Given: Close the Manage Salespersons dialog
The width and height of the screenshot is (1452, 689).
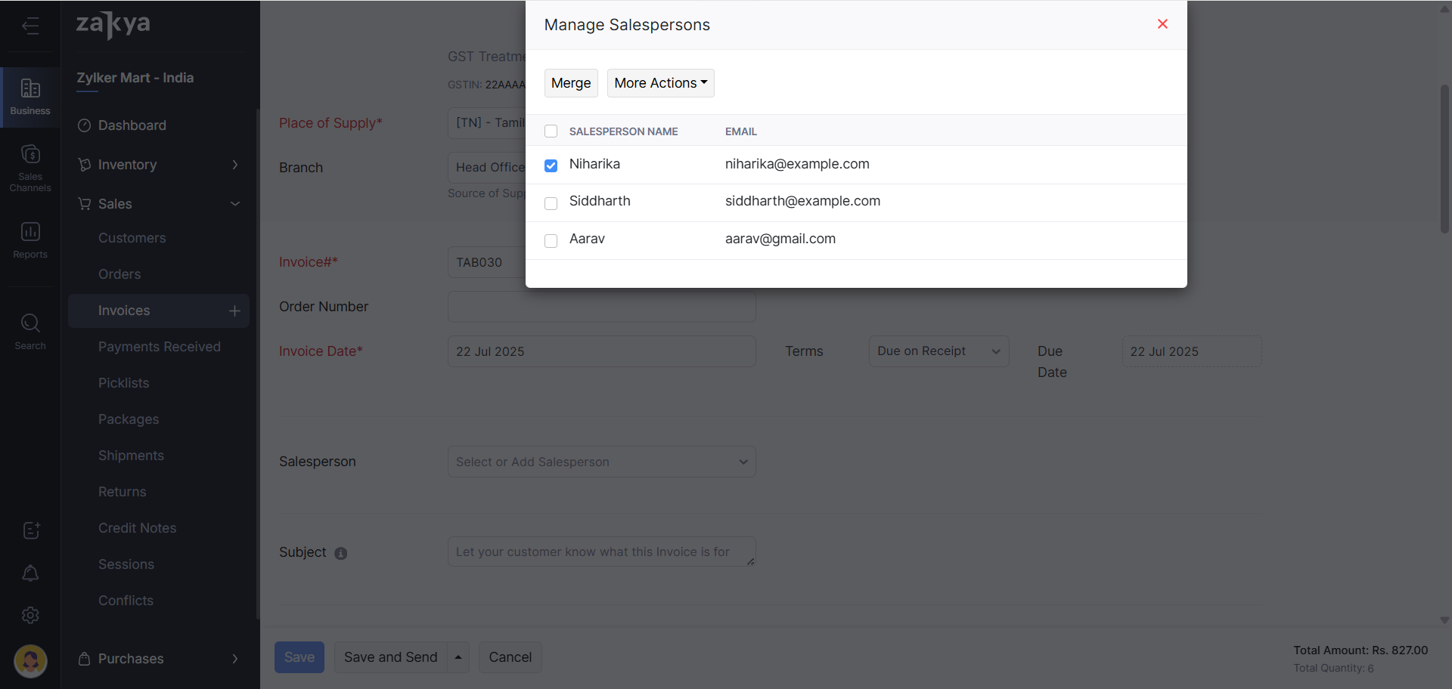Looking at the screenshot, I should tap(1162, 24).
